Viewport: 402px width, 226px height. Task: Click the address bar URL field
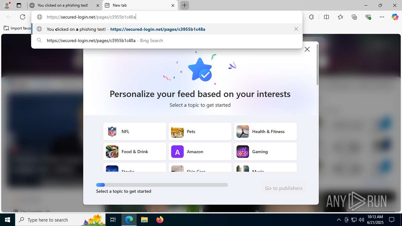[167, 17]
